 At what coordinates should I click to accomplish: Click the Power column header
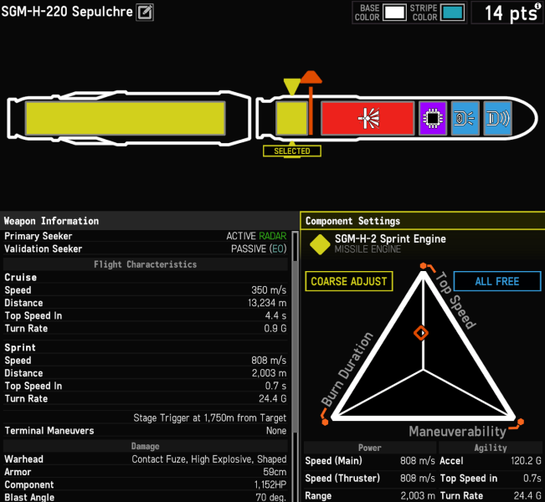tap(370, 448)
